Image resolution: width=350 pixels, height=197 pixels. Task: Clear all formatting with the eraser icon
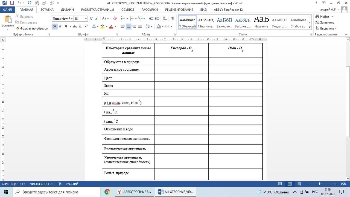pos(115,19)
